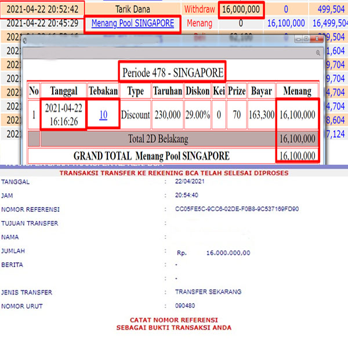Click the Diskon column header
Image resolution: width=348 pixels, height=348 pixels.
198,91
